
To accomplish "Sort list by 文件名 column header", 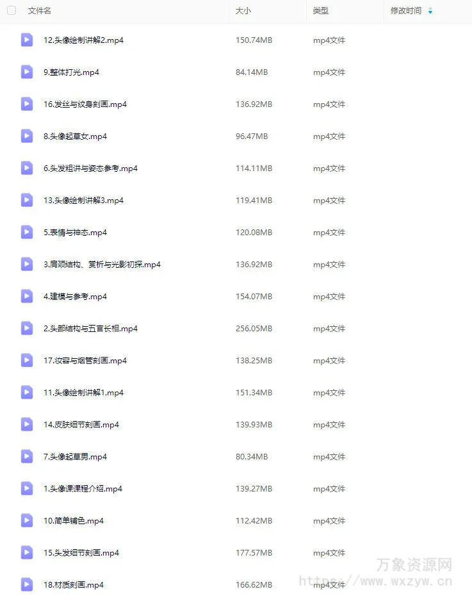I will point(39,11).
